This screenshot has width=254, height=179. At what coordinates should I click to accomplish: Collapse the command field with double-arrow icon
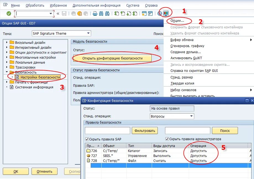point(58,13)
